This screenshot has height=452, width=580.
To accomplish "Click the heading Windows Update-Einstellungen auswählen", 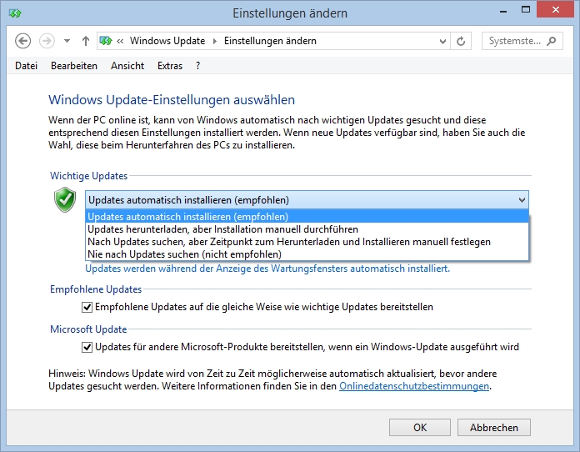I will pos(172,100).
